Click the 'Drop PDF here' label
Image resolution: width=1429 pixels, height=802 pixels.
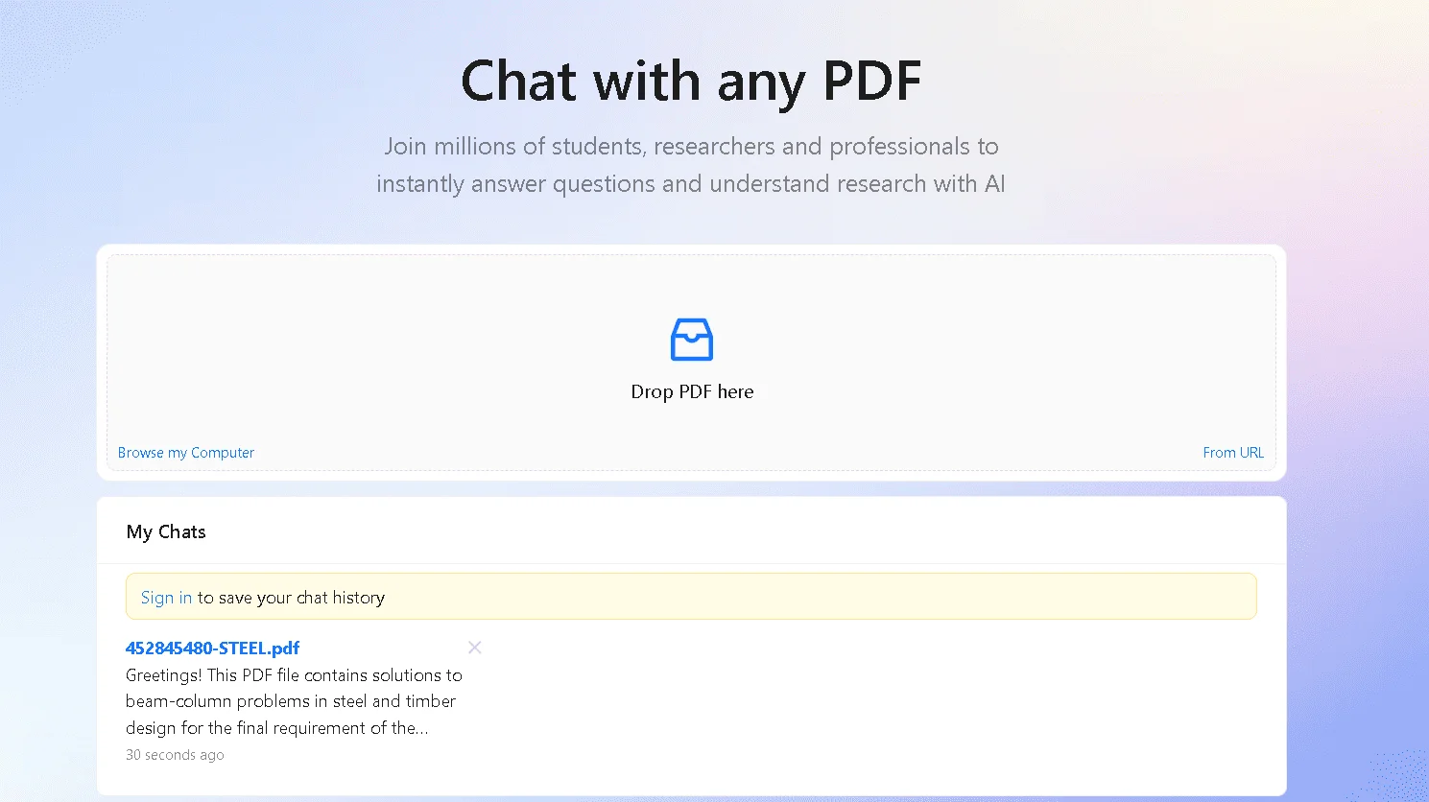pyautogui.click(x=692, y=391)
